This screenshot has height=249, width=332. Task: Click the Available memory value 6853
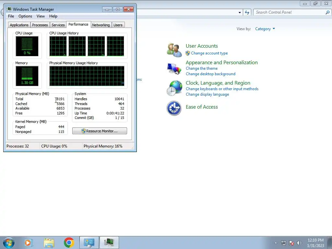tap(60, 108)
